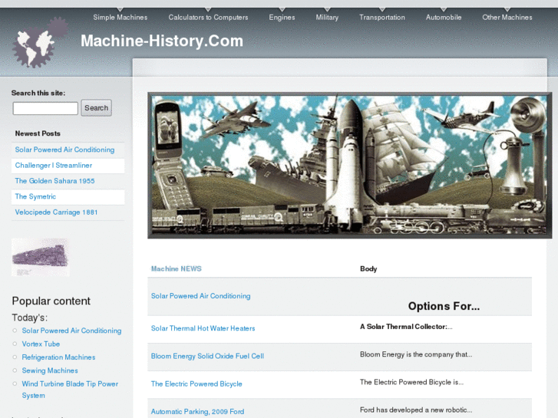Open Bloom Energy Solid Oxide Fuel Cell article
The height and width of the screenshot is (418, 558).
pos(207,356)
